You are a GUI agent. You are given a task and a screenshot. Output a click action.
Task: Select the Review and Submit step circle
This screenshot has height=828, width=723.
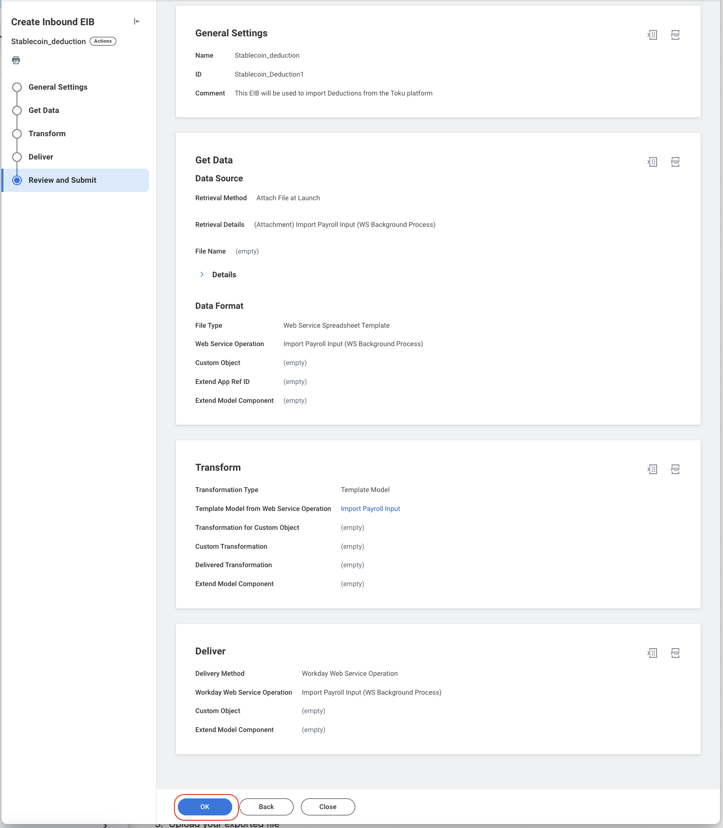[x=17, y=180]
